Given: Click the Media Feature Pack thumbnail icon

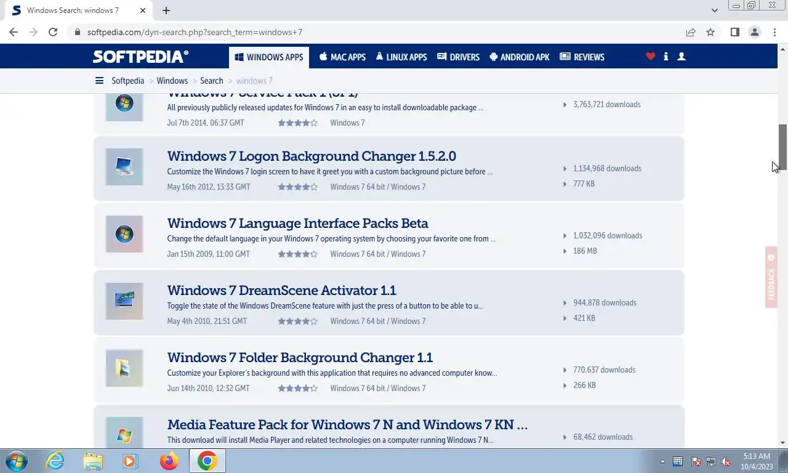Looking at the screenshot, I should (x=124, y=432).
